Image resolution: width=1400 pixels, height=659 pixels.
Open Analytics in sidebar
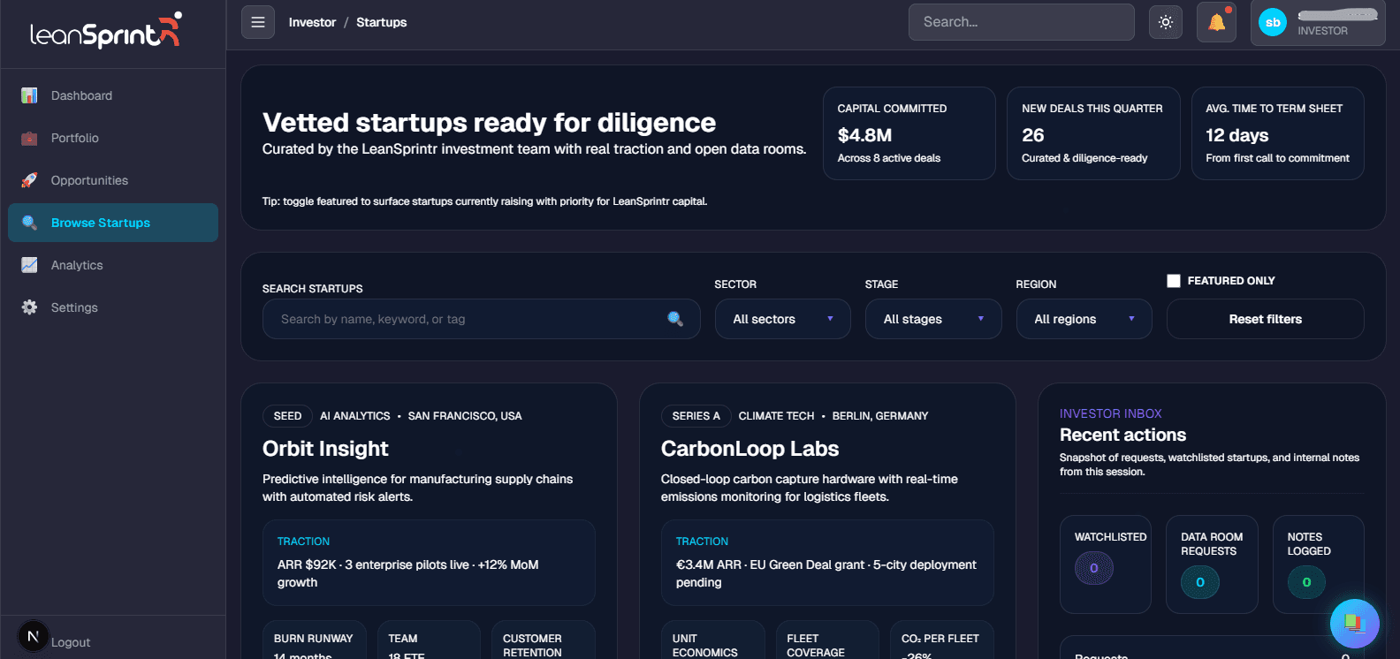[x=113, y=265]
